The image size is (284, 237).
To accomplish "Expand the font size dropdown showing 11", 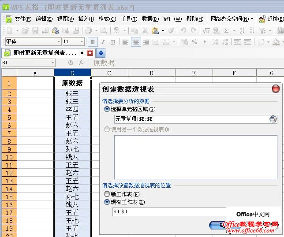I will pyautogui.click(x=82, y=41).
